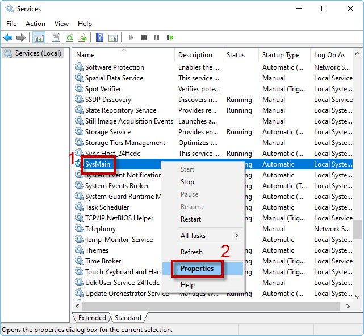This screenshot has width=364, height=336.
Task: Select Properties in context menu
Action: click(203, 269)
